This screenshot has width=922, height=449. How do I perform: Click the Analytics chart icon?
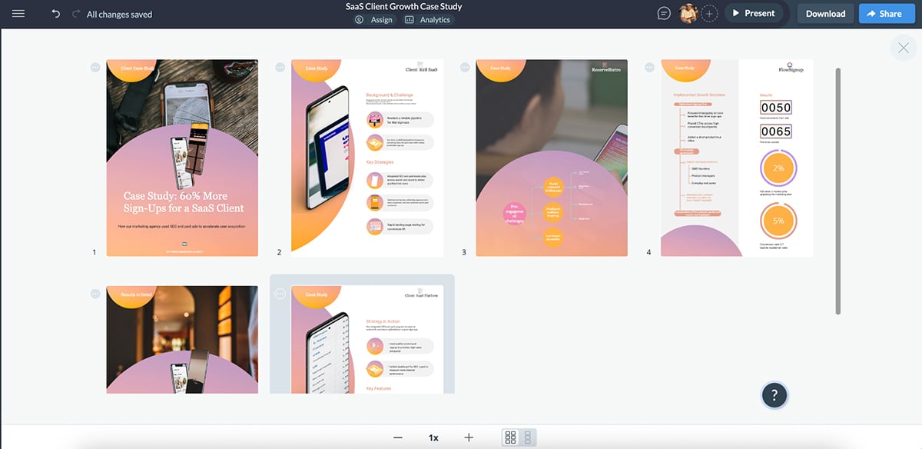click(x=408, y=19)
